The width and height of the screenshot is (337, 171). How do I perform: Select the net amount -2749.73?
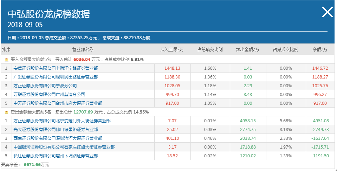pyautogui.click(x=320, y=130)
